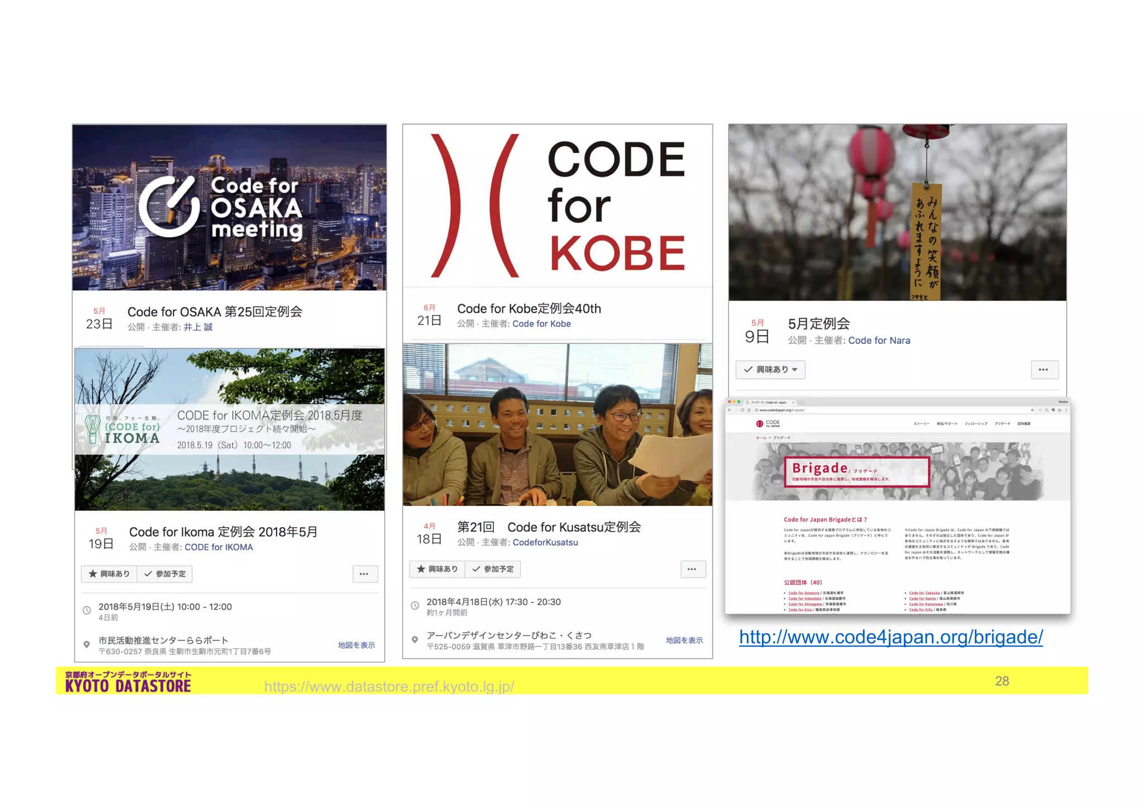This screenshot has width=1144, height=808.
Task: Click the back arrow in Code for Japan browser
Action: click(x=730, y=410)
